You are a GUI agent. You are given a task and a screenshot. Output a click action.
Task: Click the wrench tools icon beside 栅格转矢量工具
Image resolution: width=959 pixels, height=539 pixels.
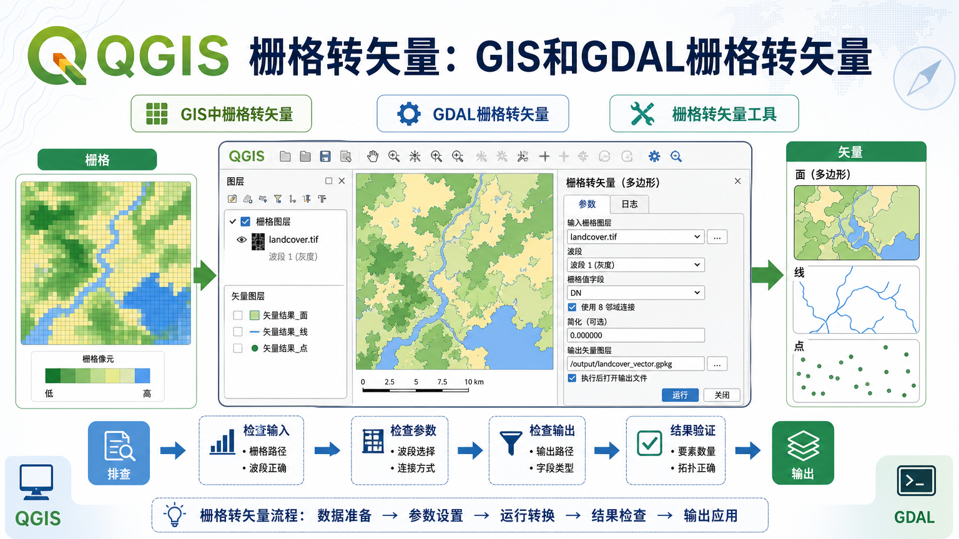coord(642,114)
